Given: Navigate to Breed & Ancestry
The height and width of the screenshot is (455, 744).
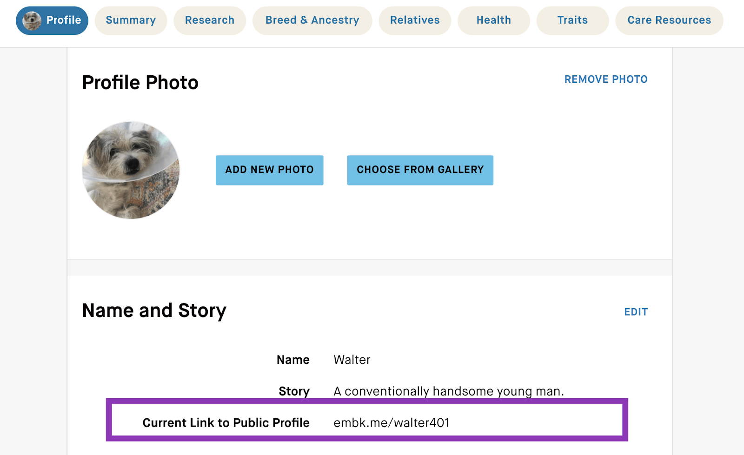Looking at the screenshot, I should (312, 20).
